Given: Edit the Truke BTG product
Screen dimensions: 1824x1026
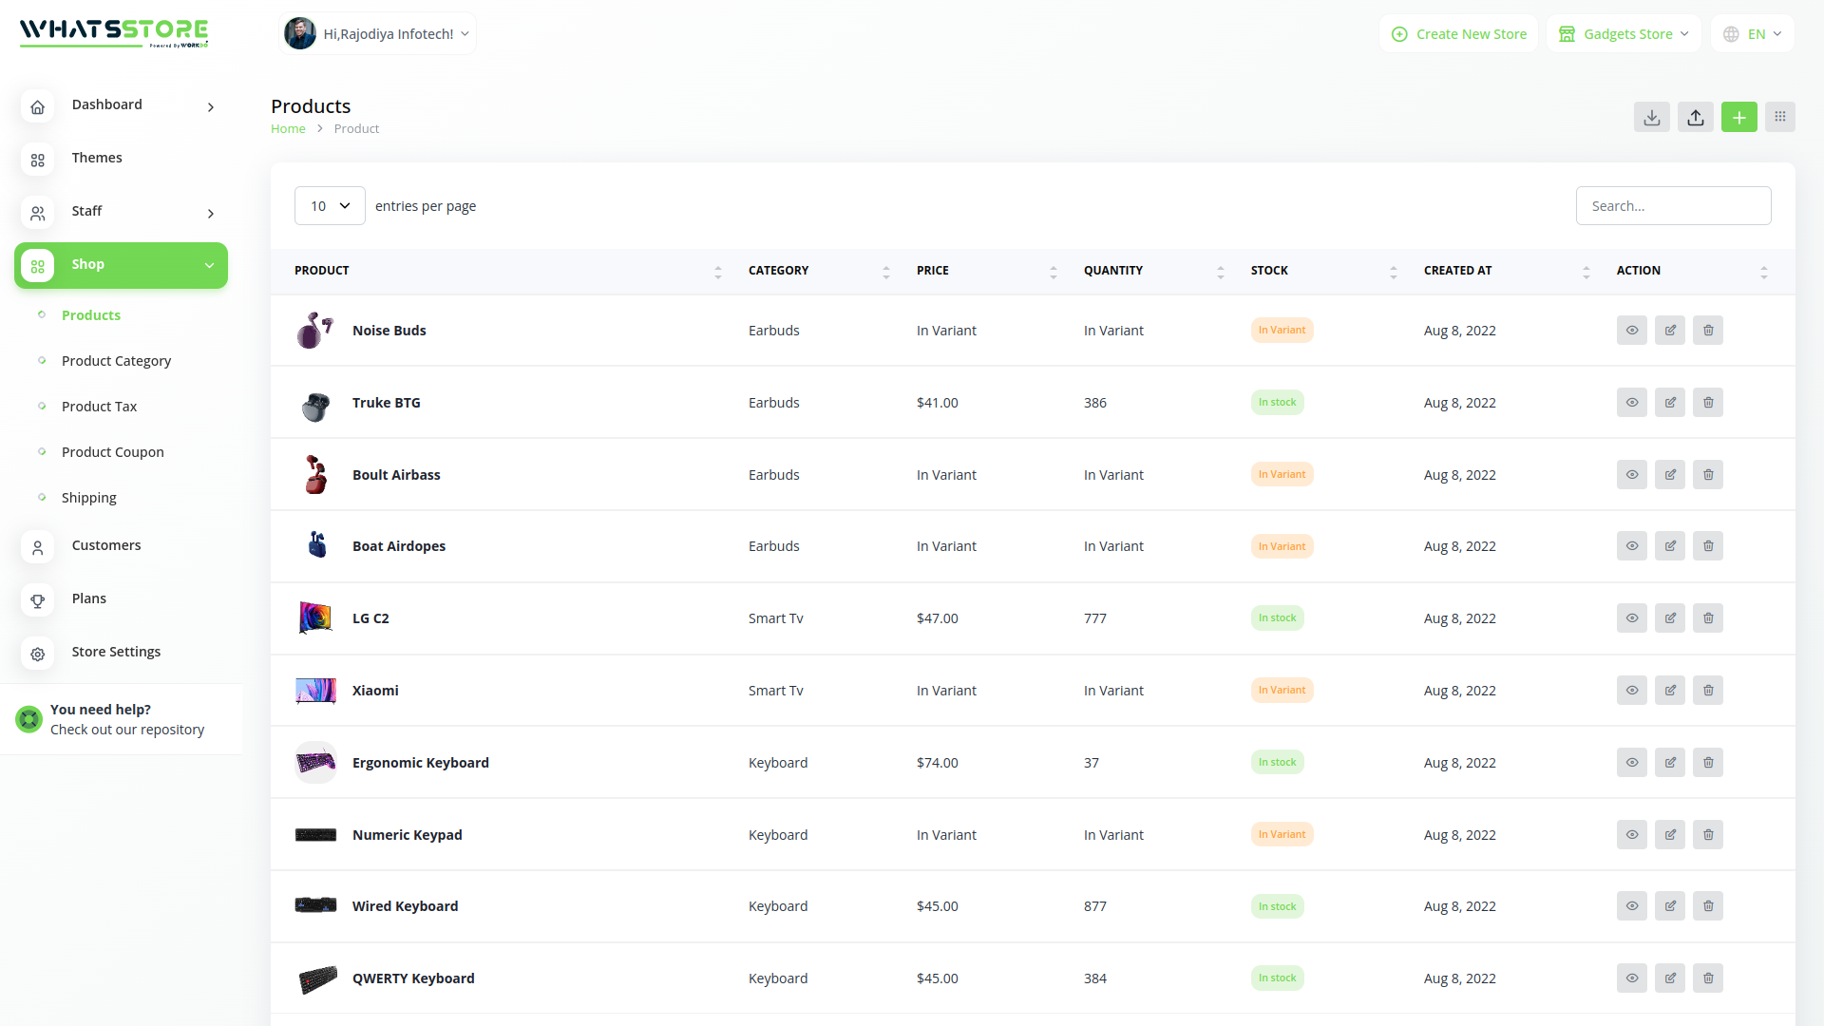Looking at the screenshot, I should click(x=1669, y=403).
